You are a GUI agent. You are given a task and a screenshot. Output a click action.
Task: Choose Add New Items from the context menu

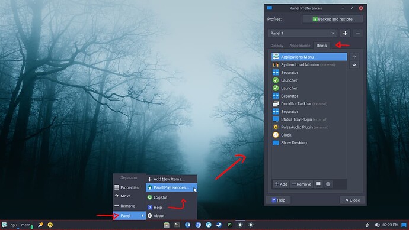(171, 179)
